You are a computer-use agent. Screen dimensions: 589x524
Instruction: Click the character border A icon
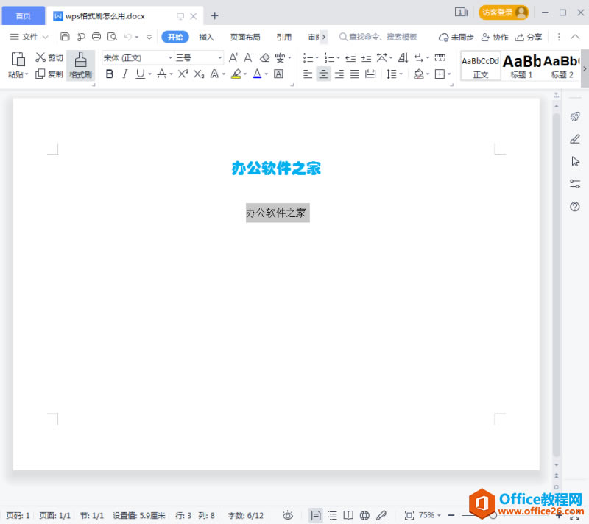click(x=278, y=74)
